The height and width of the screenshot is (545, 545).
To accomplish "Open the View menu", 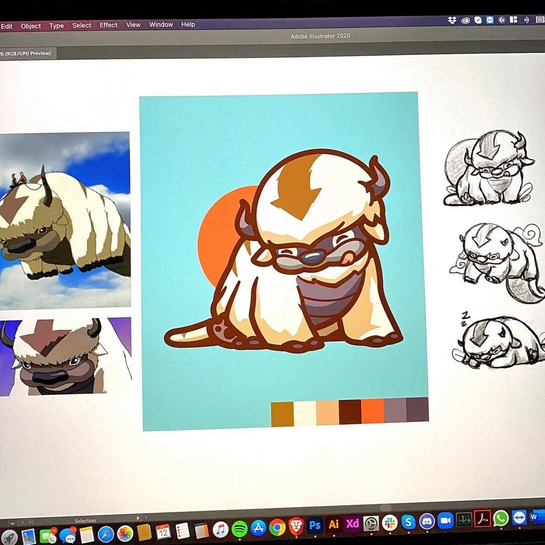I will click(133, 25).
